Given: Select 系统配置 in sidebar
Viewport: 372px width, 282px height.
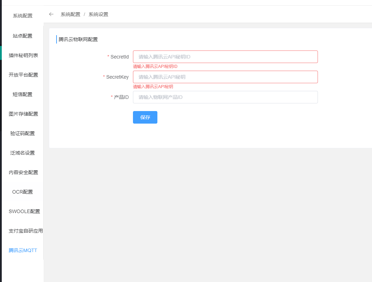Looking at the screenshot, I should (23, 16).
